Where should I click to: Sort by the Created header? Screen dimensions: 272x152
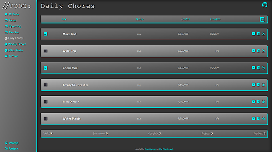185,19
